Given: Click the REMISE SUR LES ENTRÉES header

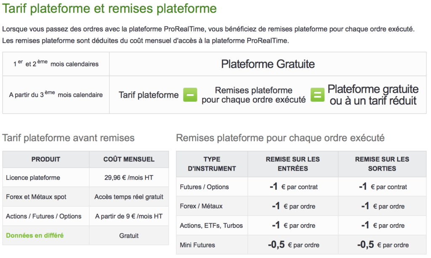Looking at the screenshot, I should 293,164.
